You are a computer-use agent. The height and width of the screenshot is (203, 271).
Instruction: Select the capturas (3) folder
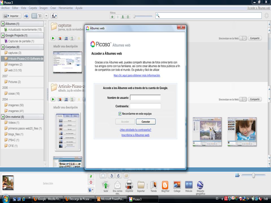(13, 53)
